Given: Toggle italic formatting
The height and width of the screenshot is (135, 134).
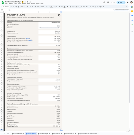Looking at the screenshot, I should click(x=59, y=7).
